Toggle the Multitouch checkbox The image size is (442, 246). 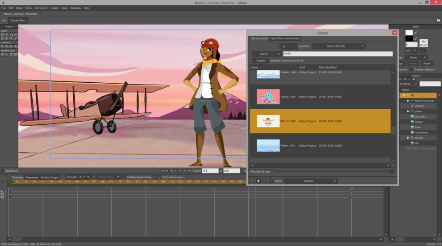[x=3, y=170]
